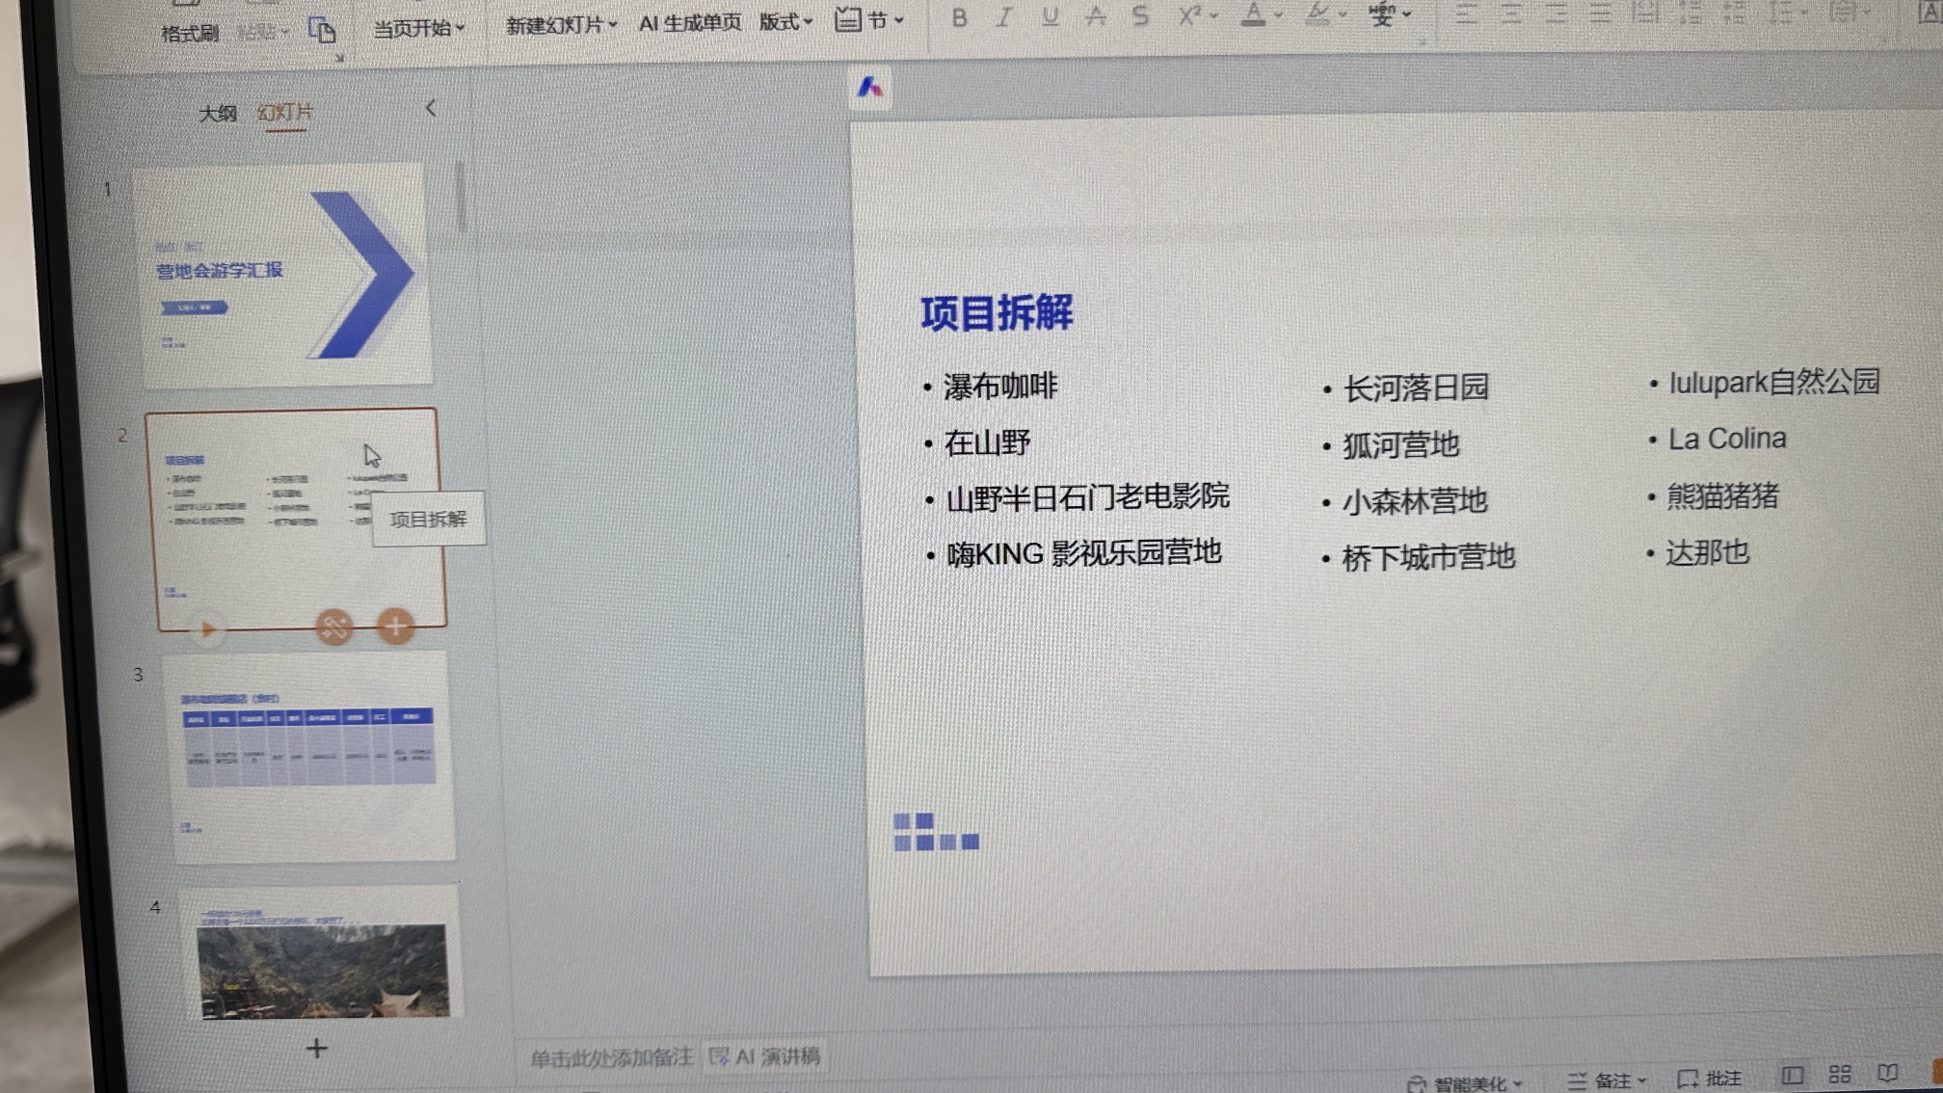Click the bullet text 小森林营地
Viewport: 1943px width, 1093px height.
1414,500
